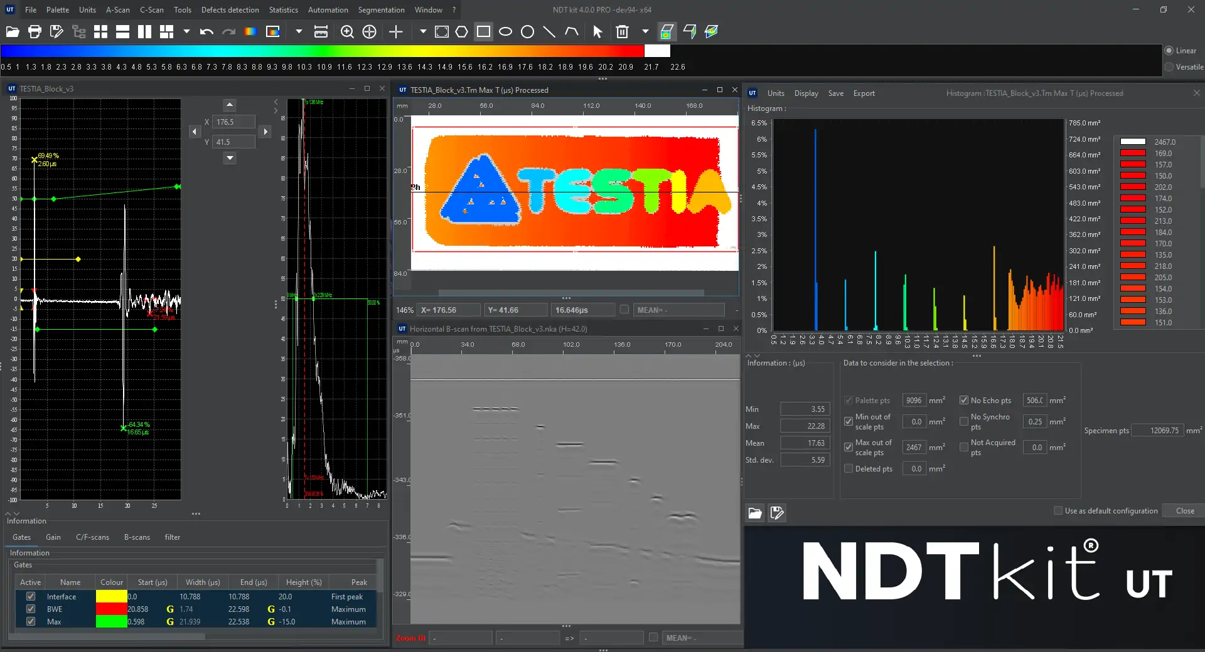
Task: Select the straight line tool
Action: [549, 31]
